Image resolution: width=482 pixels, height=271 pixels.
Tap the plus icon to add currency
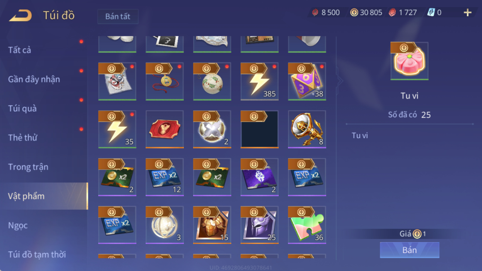pyautogui.click(x=468, y=13)
